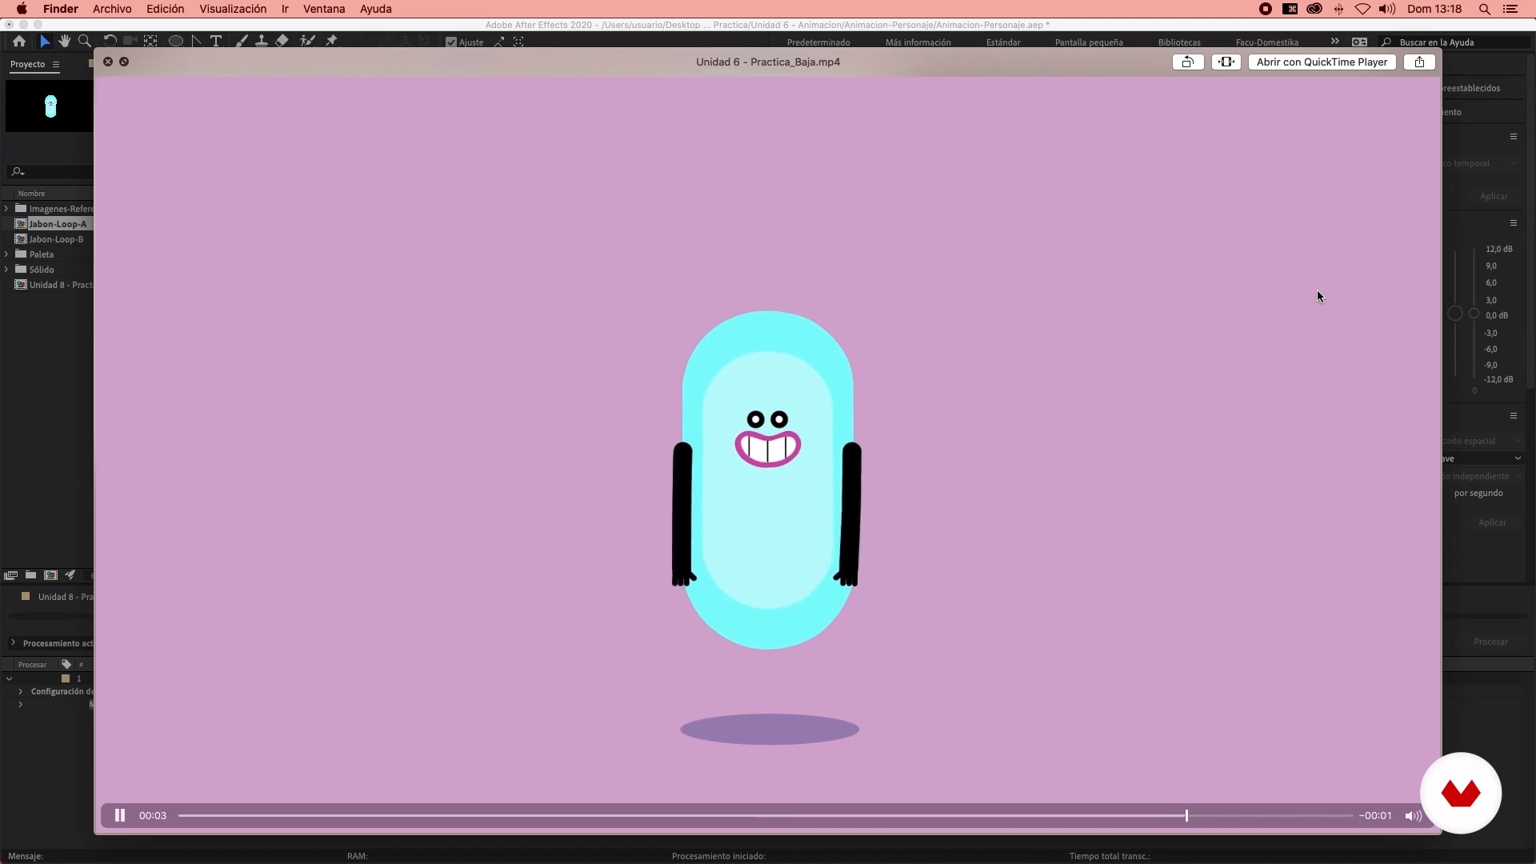Click the Home icon in After Effects toolbar
1536x864 pixels.
pos(19,42)
